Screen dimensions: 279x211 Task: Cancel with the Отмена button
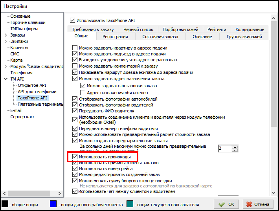click(258, 204)
